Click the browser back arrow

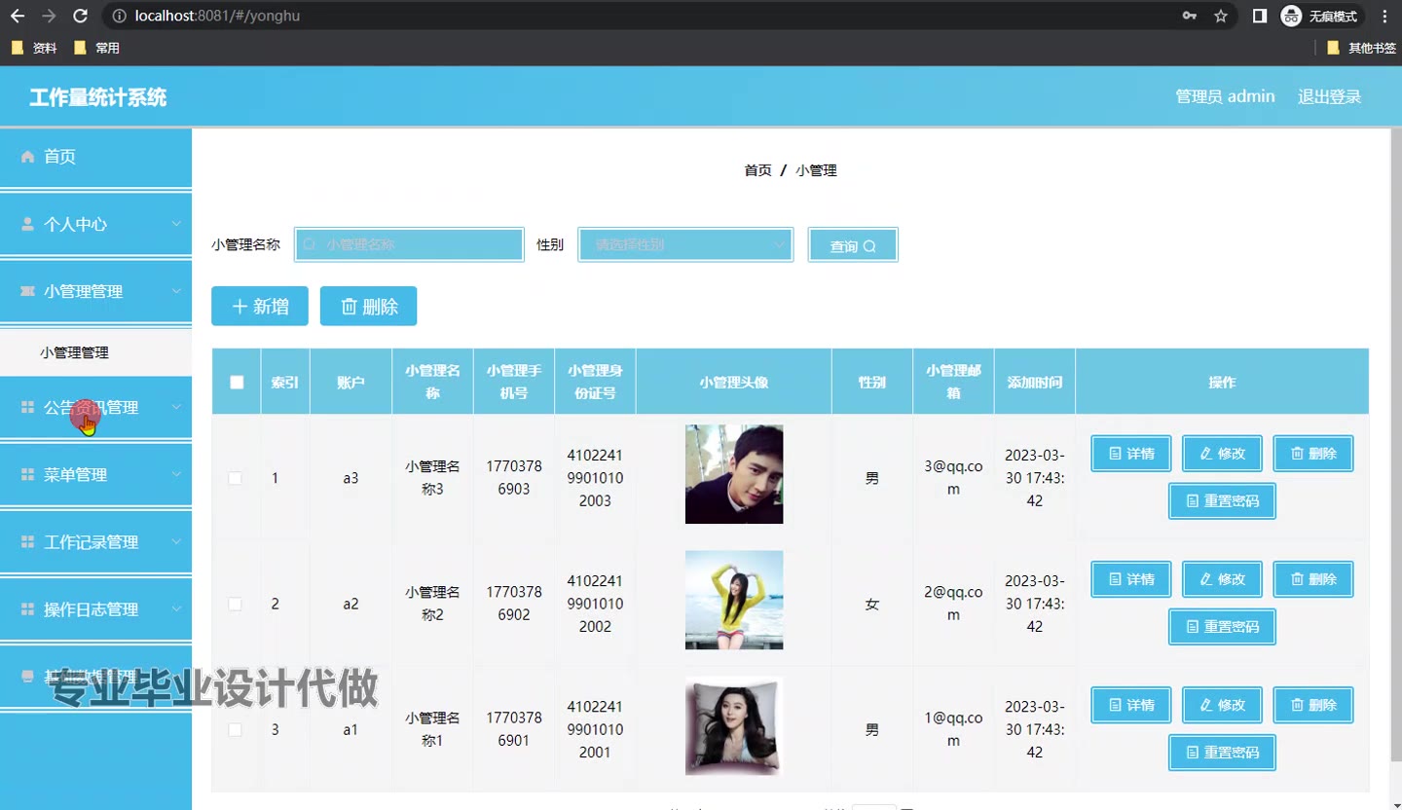click(x=18, y=16)
